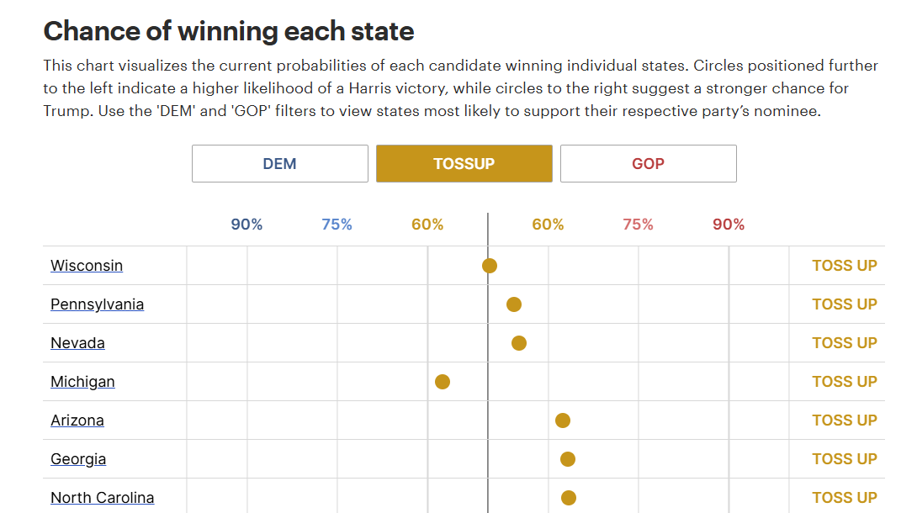This screenshot has width=917, height=513.
Task: Click the Michigan TOSS UP rating label
Action: (x=844, y=382)
